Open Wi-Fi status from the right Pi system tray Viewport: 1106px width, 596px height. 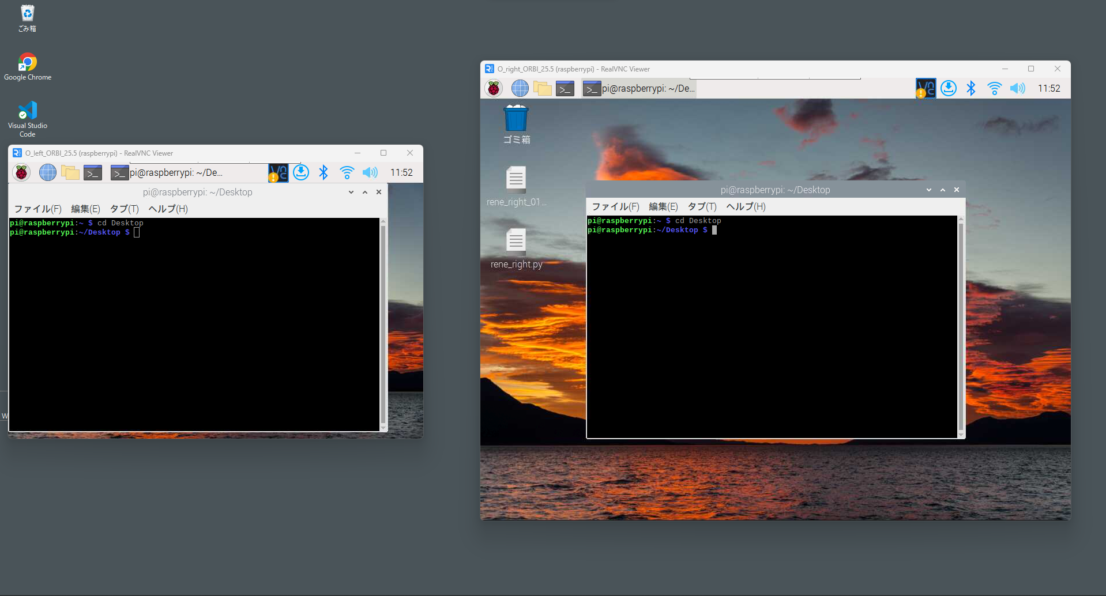[994, 88]
